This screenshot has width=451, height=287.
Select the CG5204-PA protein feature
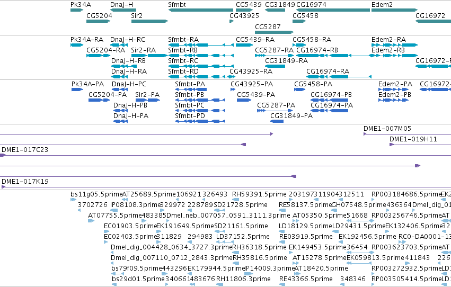[99, 100]
